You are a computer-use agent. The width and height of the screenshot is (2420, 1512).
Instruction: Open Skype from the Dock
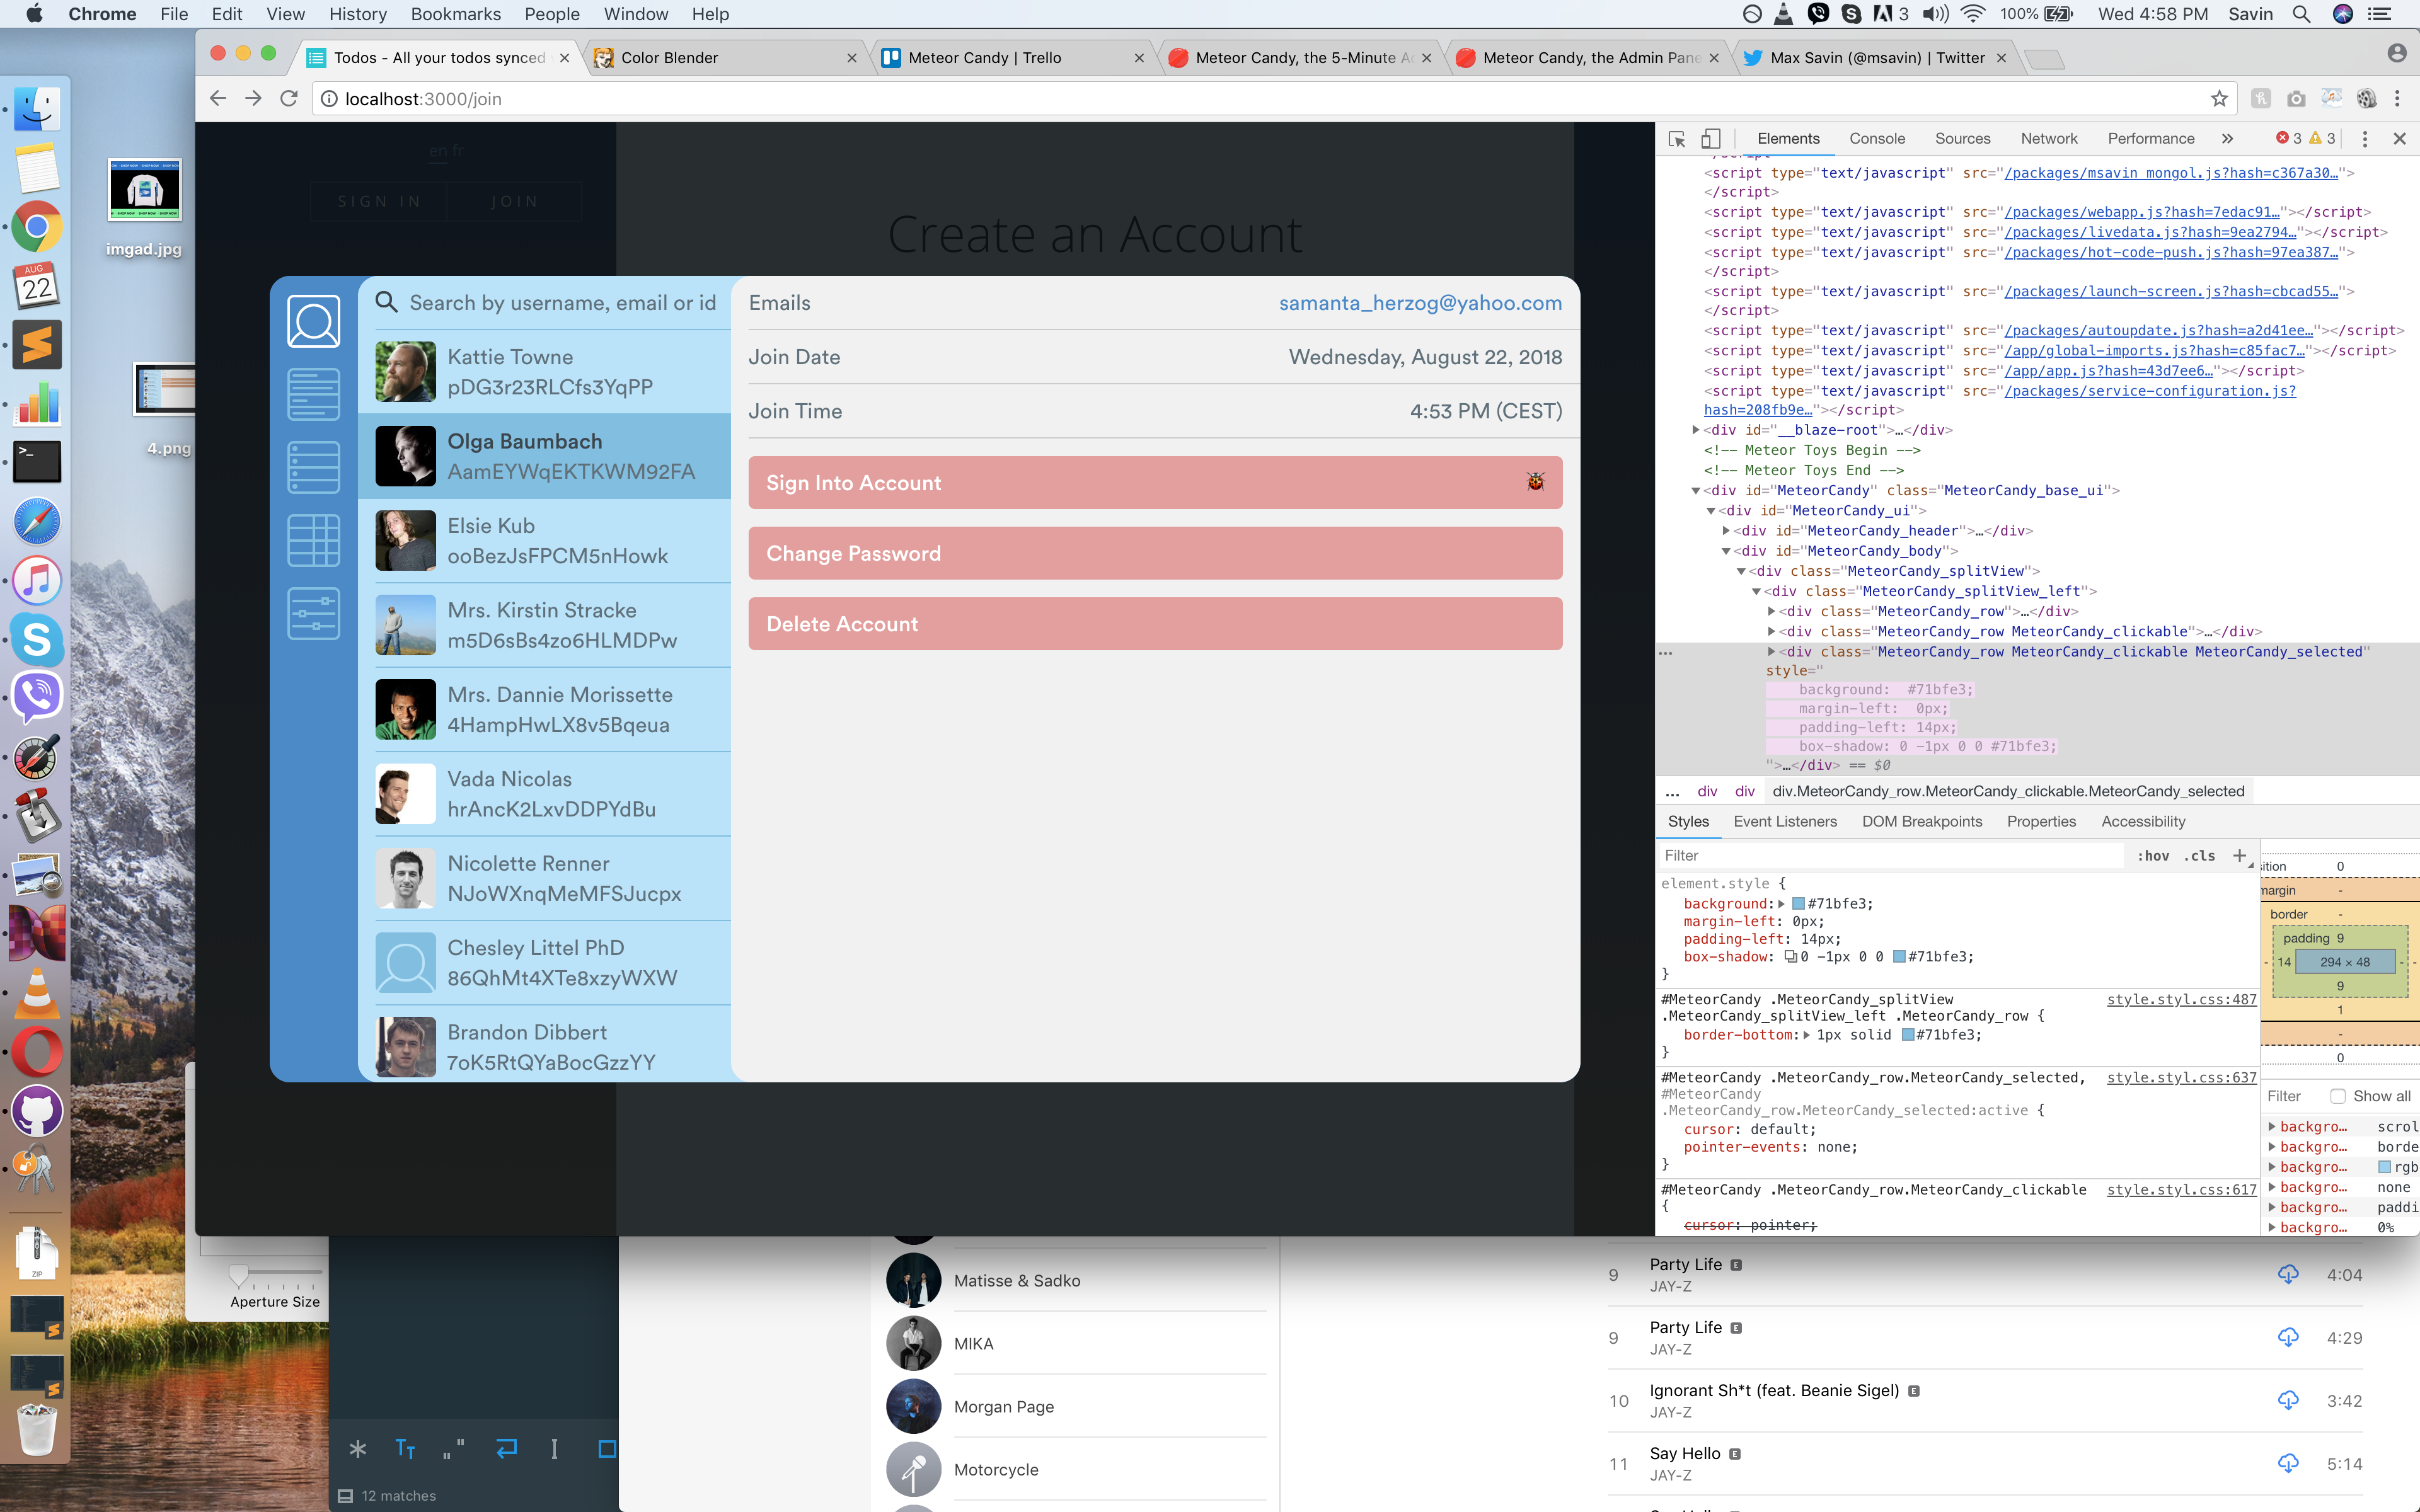pyautogui.click(x=37, y=639)
